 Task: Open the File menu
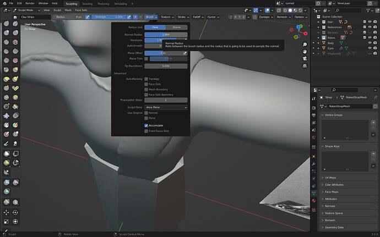click(x=11, y=3)
